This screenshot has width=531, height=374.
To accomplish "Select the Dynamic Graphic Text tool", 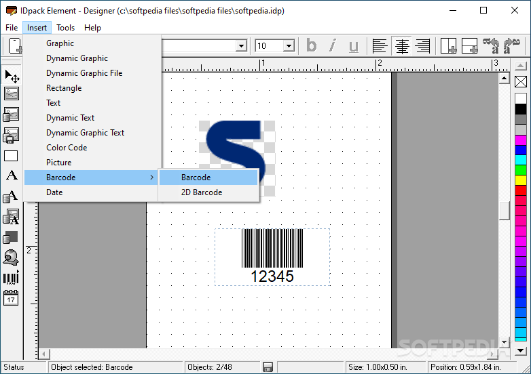I will tap(11, 217).
